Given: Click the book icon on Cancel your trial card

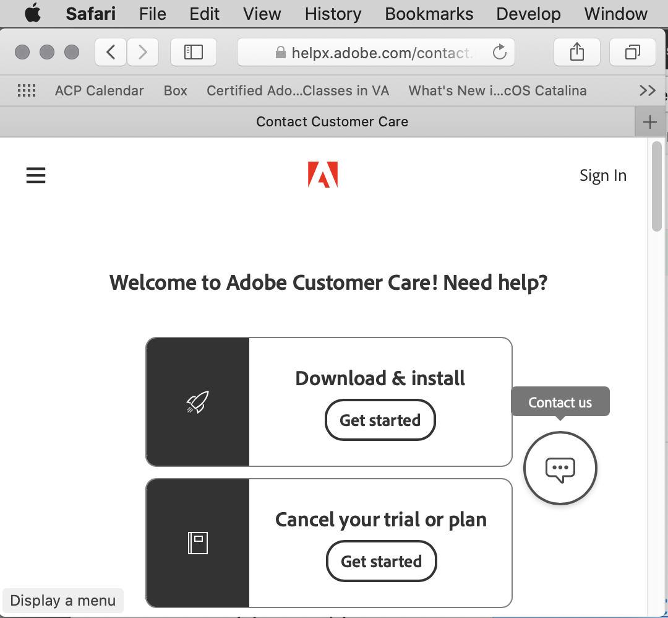Looking at the screenshot, I should pos(197,543).
